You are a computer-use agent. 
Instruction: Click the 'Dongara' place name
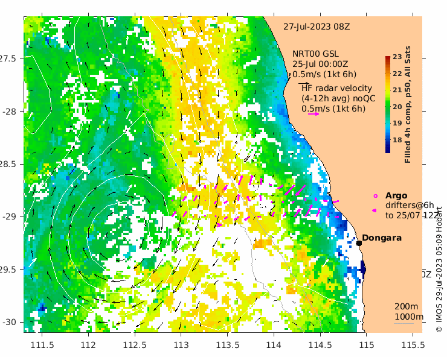[x=382, y=238]
